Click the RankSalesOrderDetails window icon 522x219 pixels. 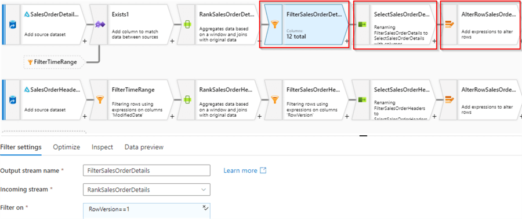click(x=188, y=24)
